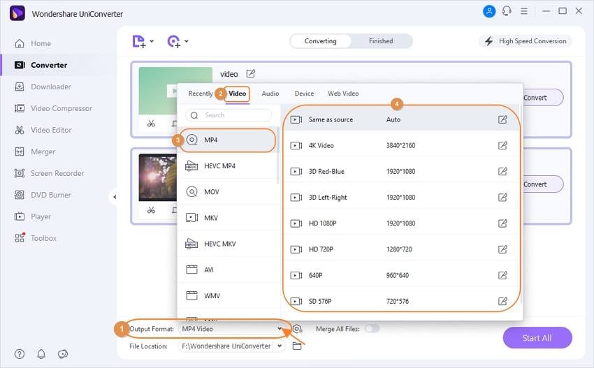This screenshot has height=368, width=594.
Task: Switch to the Converting tab
Action: (321, 41)
